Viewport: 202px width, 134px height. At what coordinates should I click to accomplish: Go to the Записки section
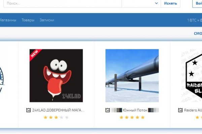pos(47,20)
